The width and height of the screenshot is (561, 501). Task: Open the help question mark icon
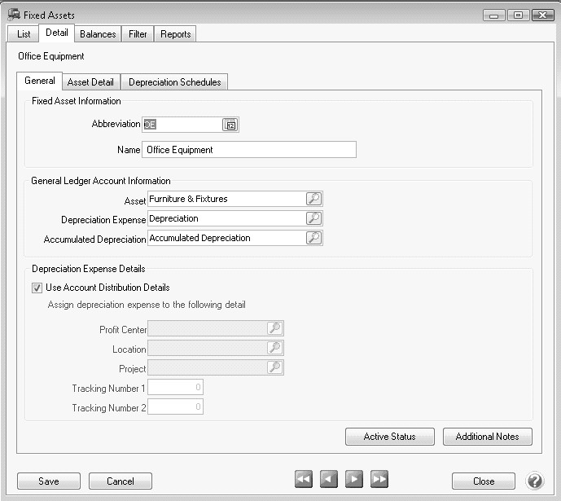[535, 481]
